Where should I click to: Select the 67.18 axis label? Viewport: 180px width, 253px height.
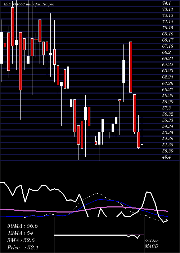[x=168, y=46]
